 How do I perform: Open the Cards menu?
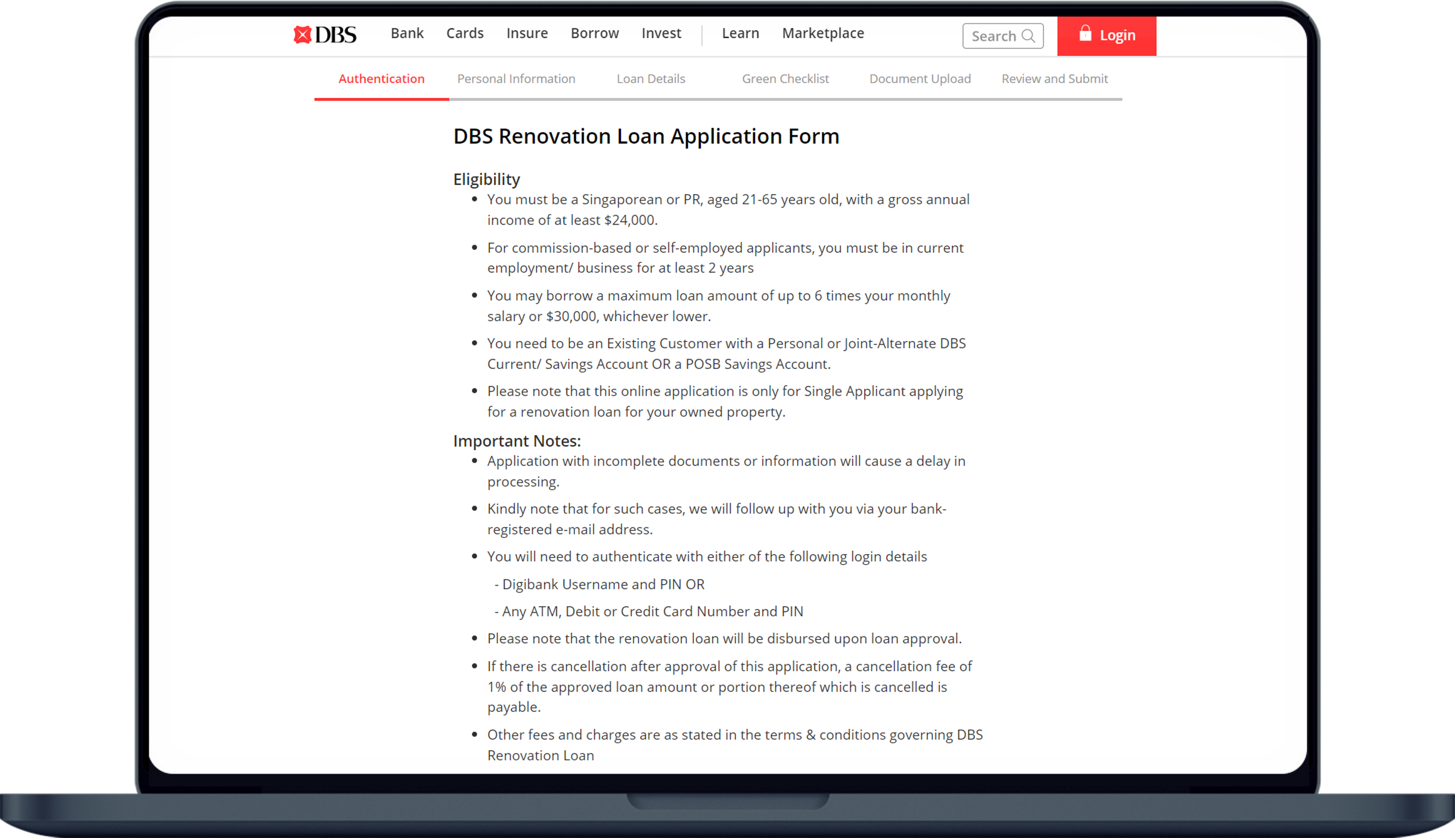464,34
